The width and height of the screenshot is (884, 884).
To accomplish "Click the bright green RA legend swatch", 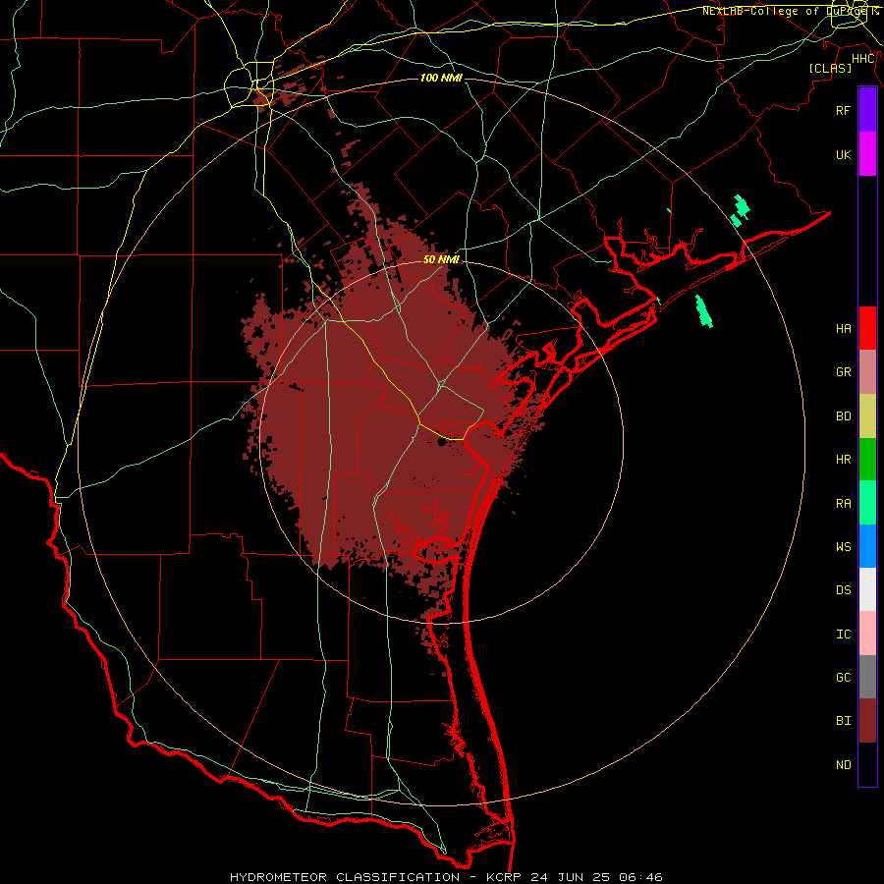I will [x=867, y=503].
